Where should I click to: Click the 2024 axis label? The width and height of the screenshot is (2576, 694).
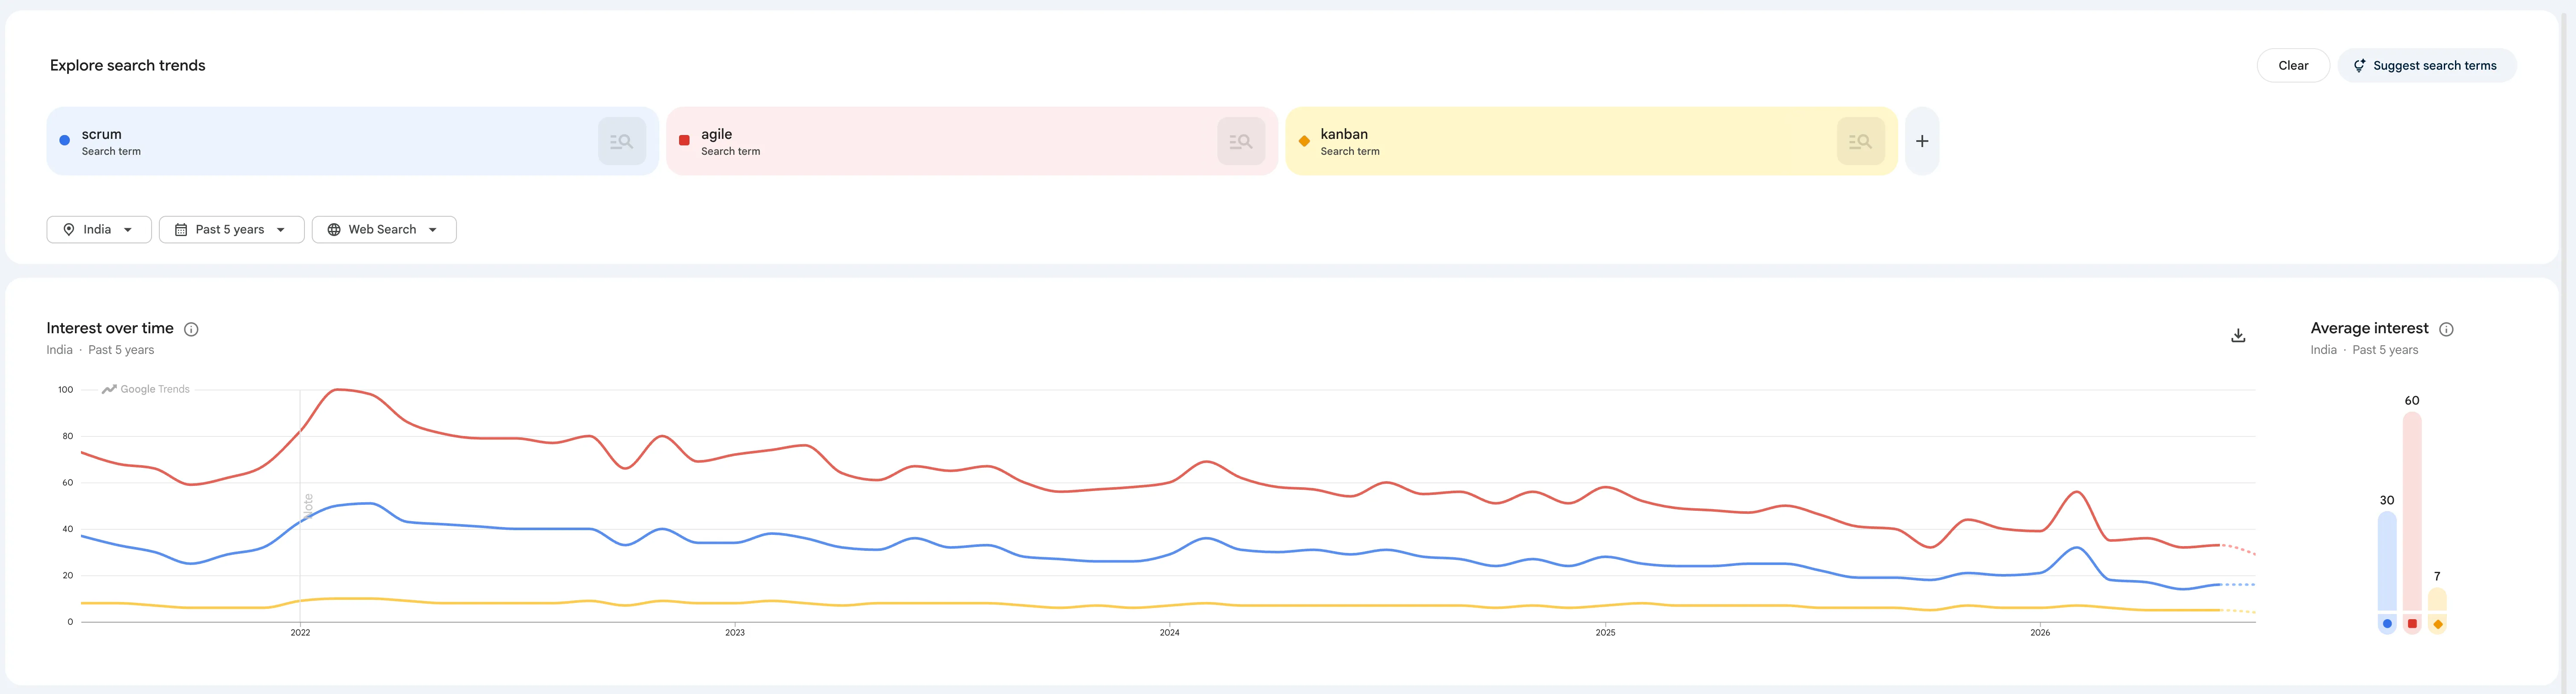(1169, 633)
